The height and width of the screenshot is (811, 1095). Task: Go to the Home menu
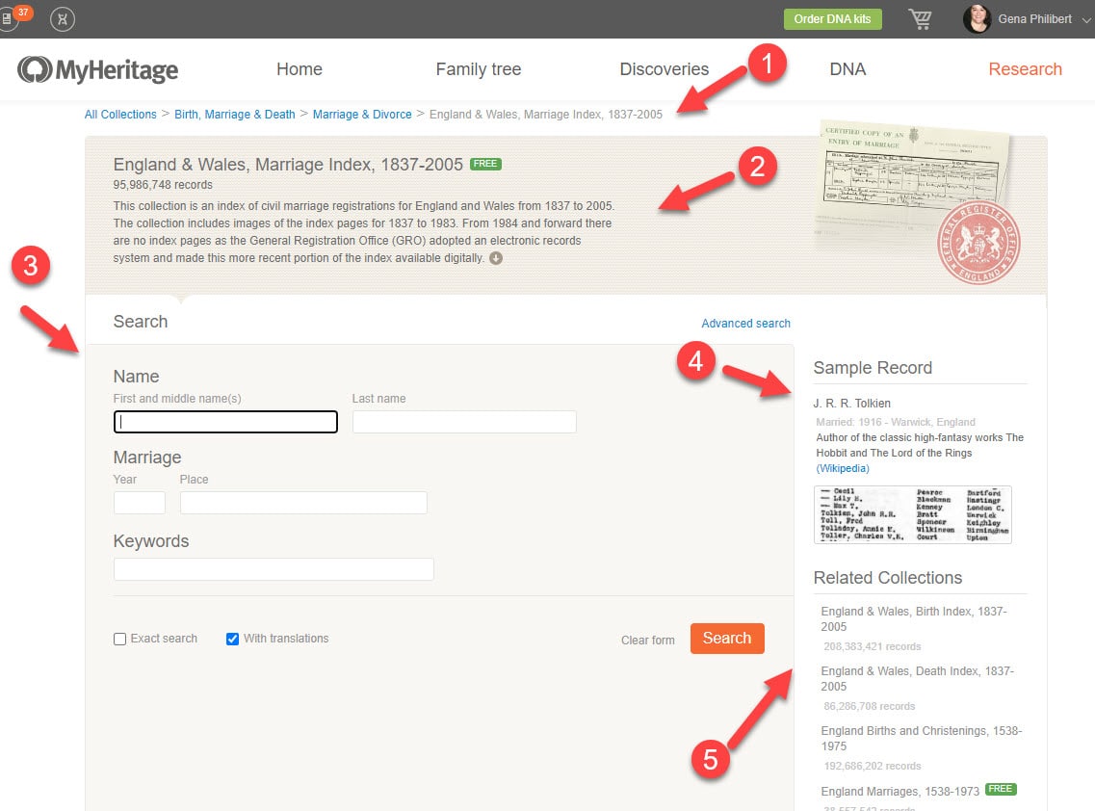point(300,69)
